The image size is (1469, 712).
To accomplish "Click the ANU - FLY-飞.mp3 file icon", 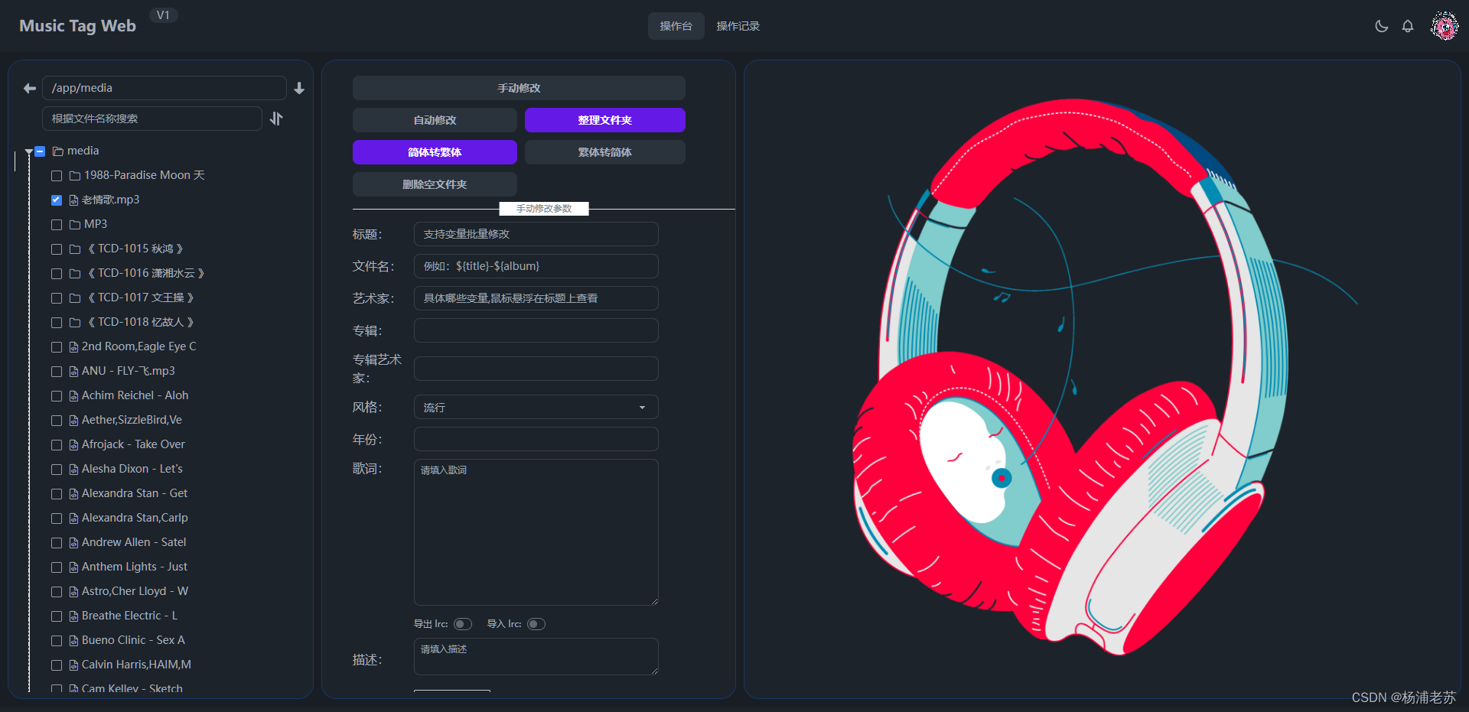I will tap(74, 372).
